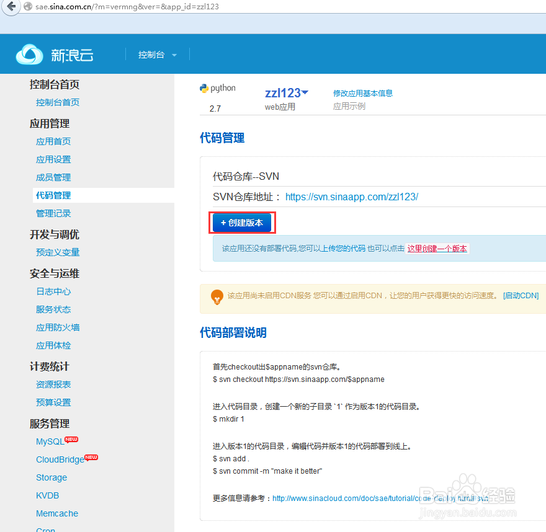Click the 2.7 python version text
Screen dimensions: 546x532
click(x=215, y=109)
